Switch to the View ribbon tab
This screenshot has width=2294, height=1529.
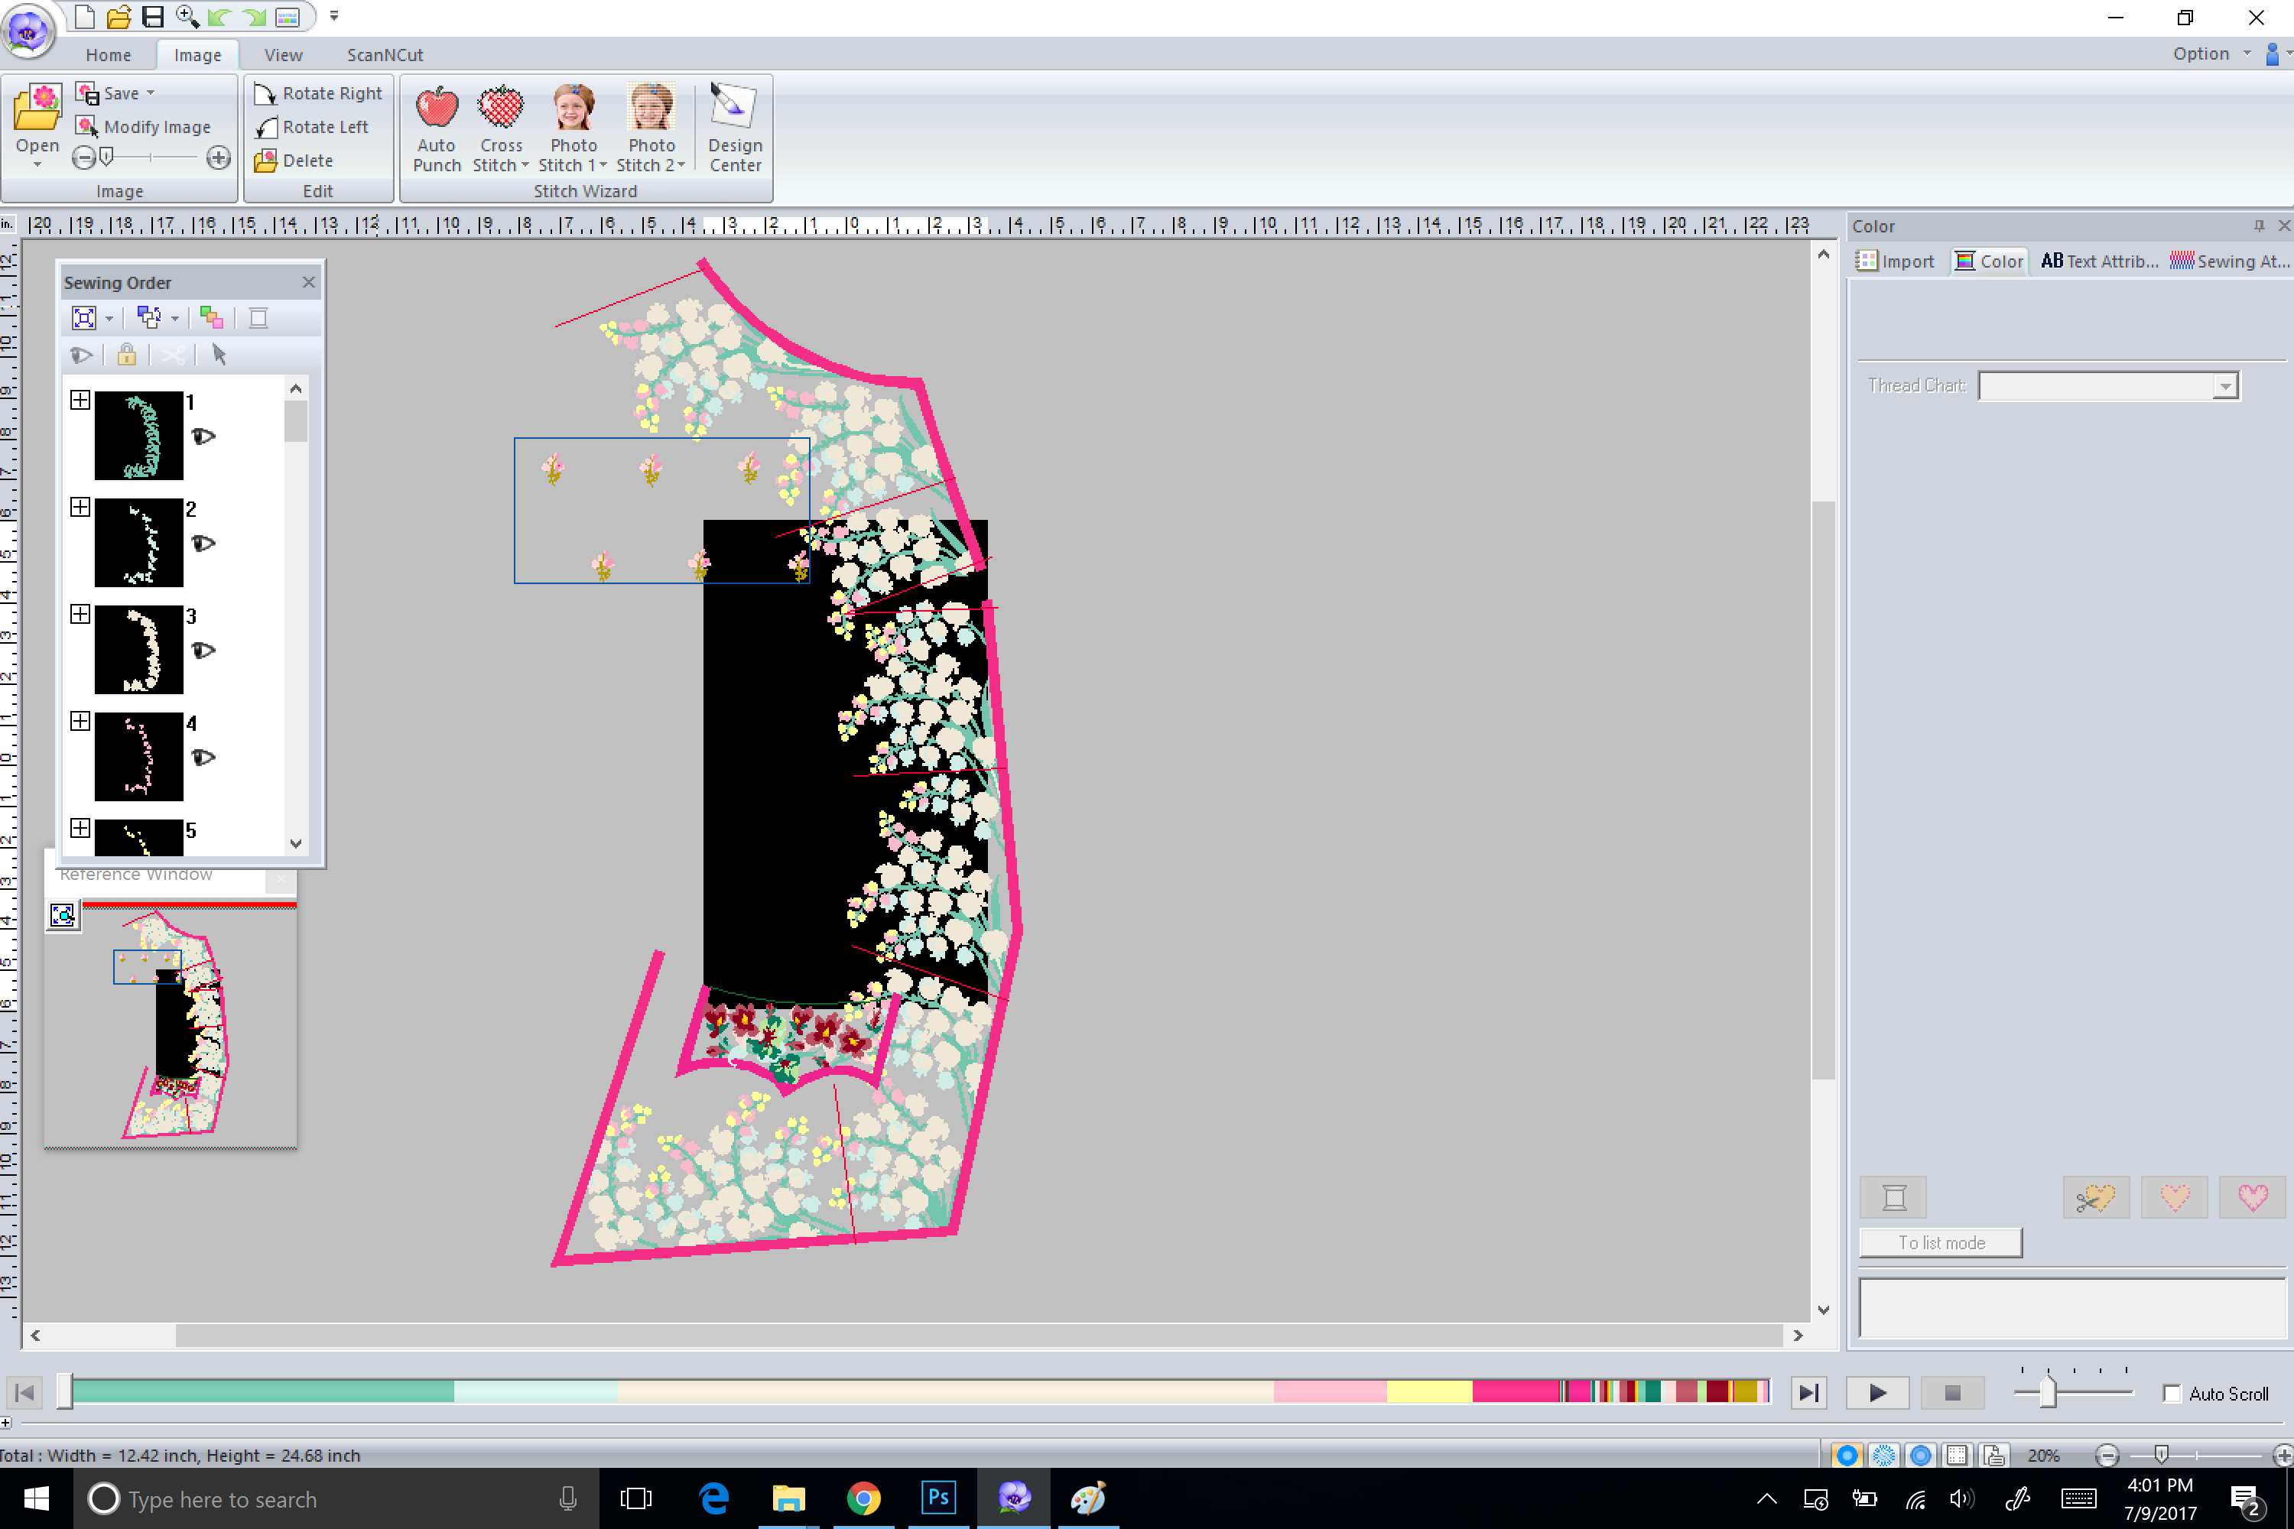point(283,54)
